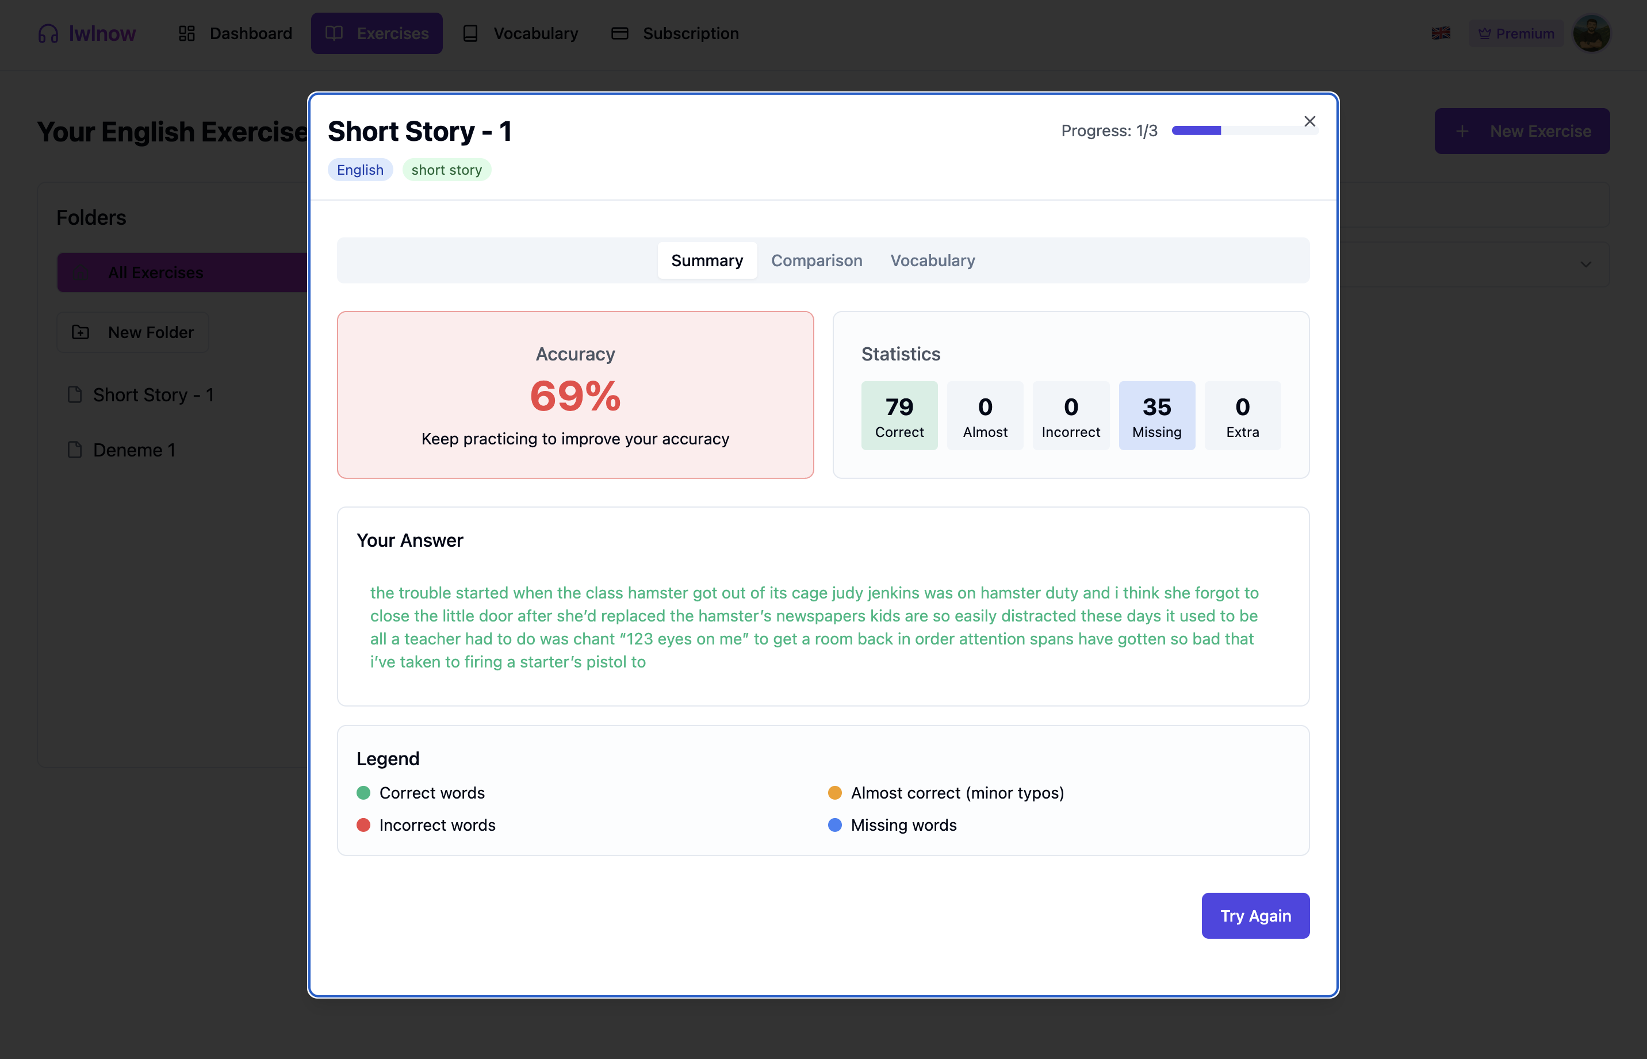Select the All Exercises folder

click(183, 273)
